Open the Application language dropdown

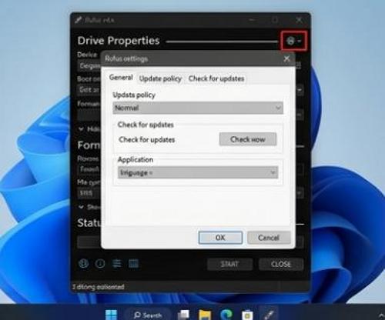click(x=198, y=172)
